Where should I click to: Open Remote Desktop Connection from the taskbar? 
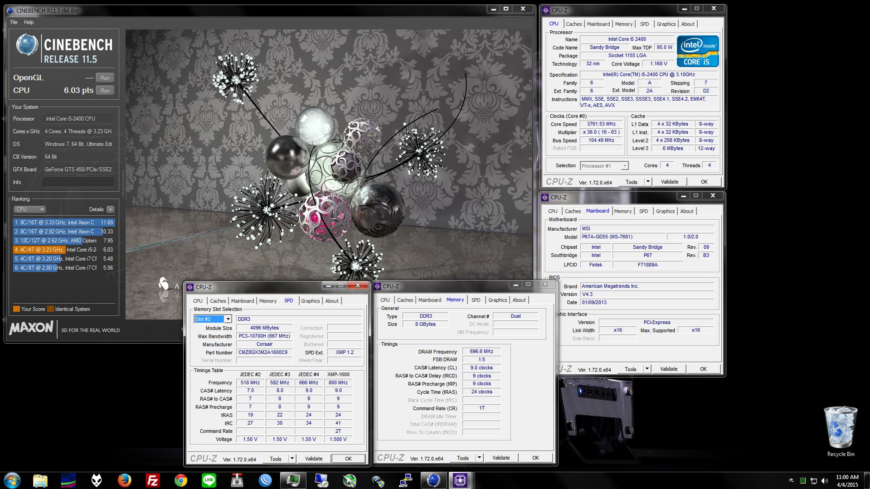coord(321,480)
